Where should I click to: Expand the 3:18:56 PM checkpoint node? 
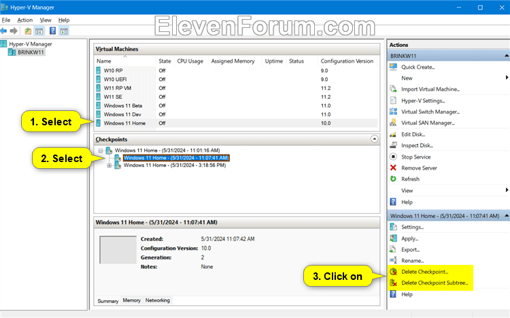pyautogui.click(x=109, y=165)
